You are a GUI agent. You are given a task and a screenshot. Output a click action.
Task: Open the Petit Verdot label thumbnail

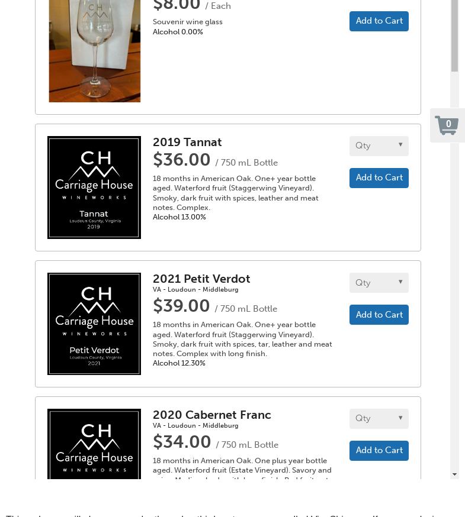[94, 324]
